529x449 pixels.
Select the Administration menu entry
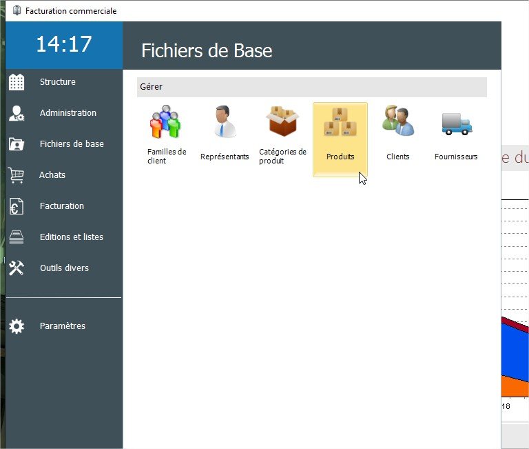68,113
